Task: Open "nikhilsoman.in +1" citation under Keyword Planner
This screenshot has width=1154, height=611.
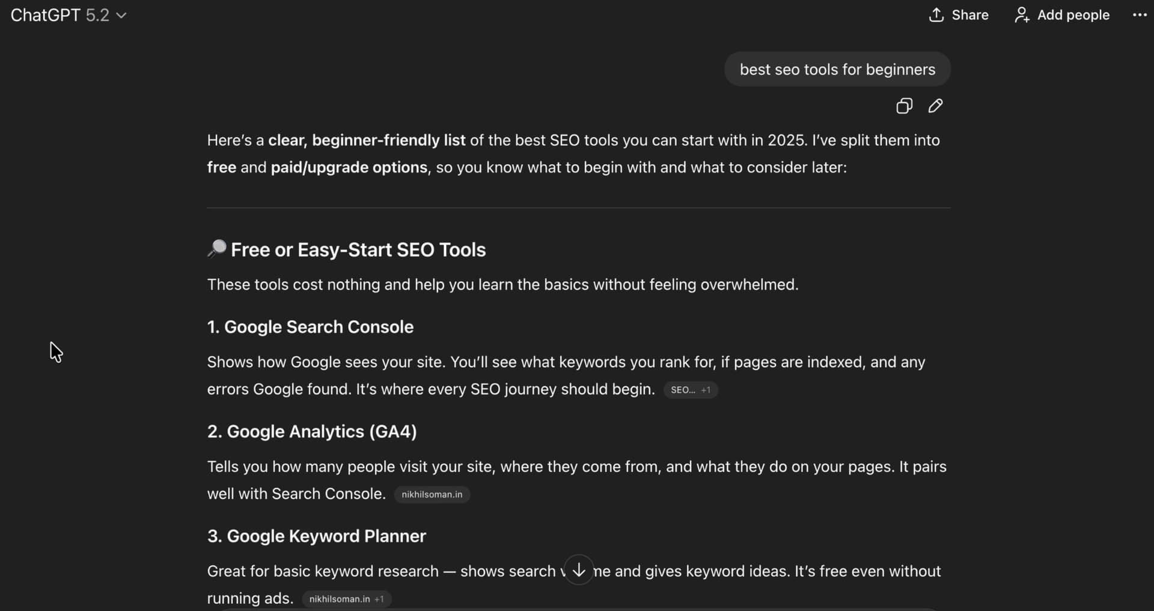Action: click(346, 599)
